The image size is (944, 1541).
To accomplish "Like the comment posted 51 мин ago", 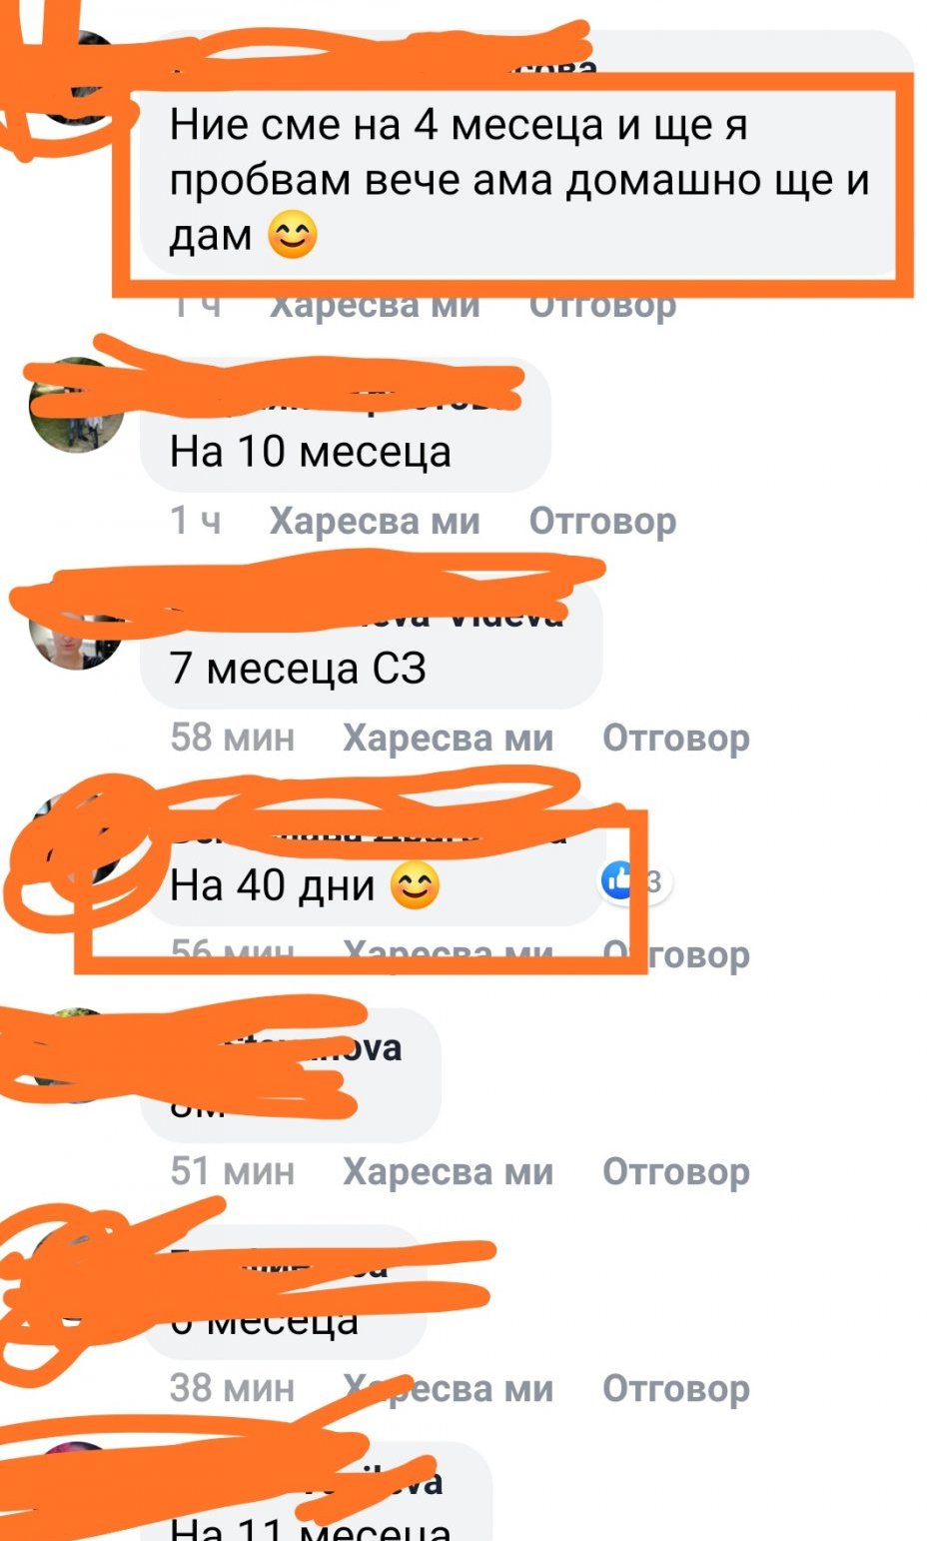I will [448, 1171].
